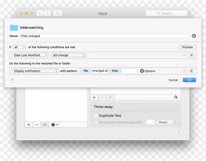Open help in the Hazel main window
Image resolution: width=206 pixels, height=161 pixels.
178,133
